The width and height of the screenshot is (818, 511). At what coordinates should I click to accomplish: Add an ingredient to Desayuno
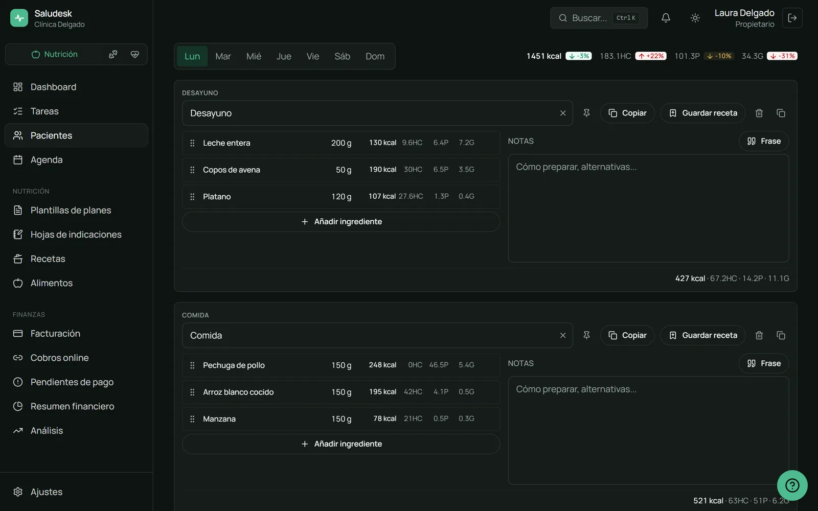(341, 222)
